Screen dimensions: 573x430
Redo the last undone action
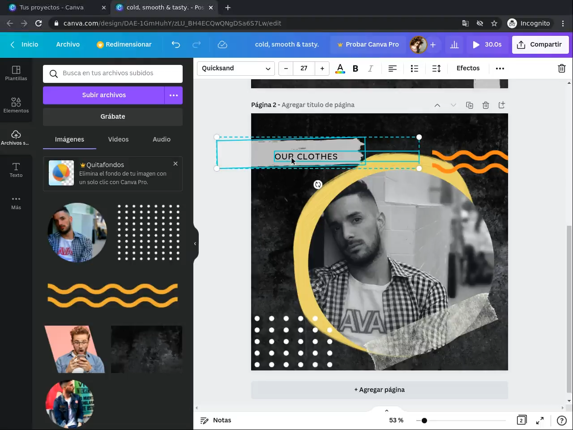click(x=197, y=44)
